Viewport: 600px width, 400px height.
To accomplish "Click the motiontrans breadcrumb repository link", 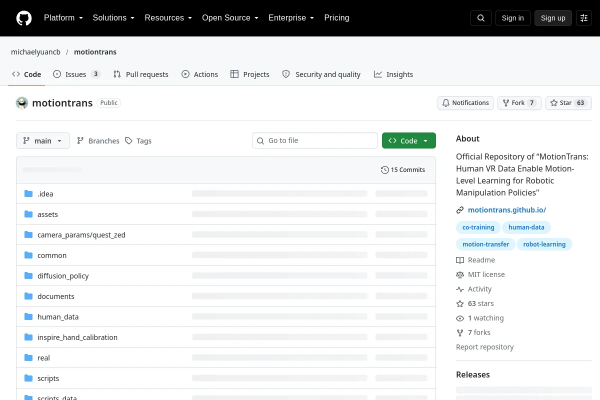I will pos(95,52).
